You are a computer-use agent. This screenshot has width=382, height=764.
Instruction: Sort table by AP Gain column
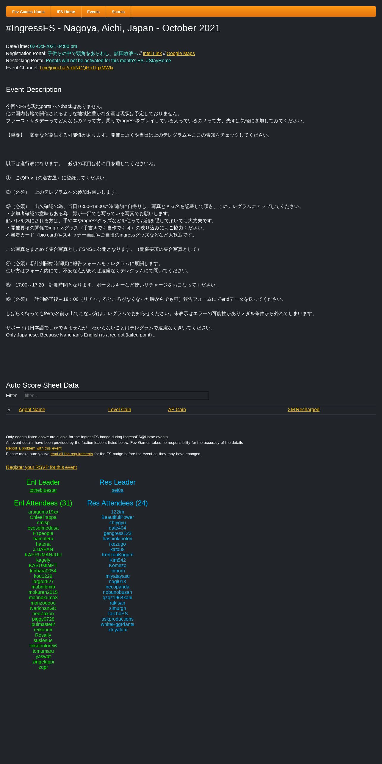[177, 410]
